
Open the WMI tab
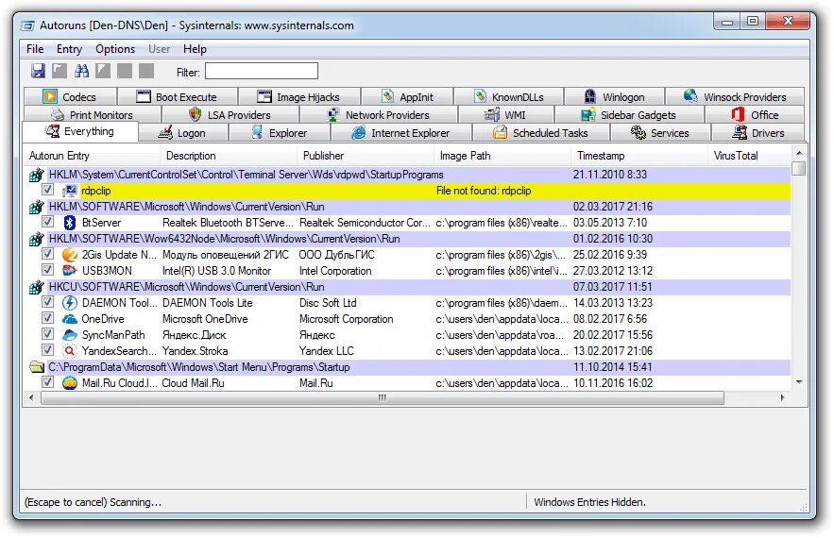click(x=506, y=115)
